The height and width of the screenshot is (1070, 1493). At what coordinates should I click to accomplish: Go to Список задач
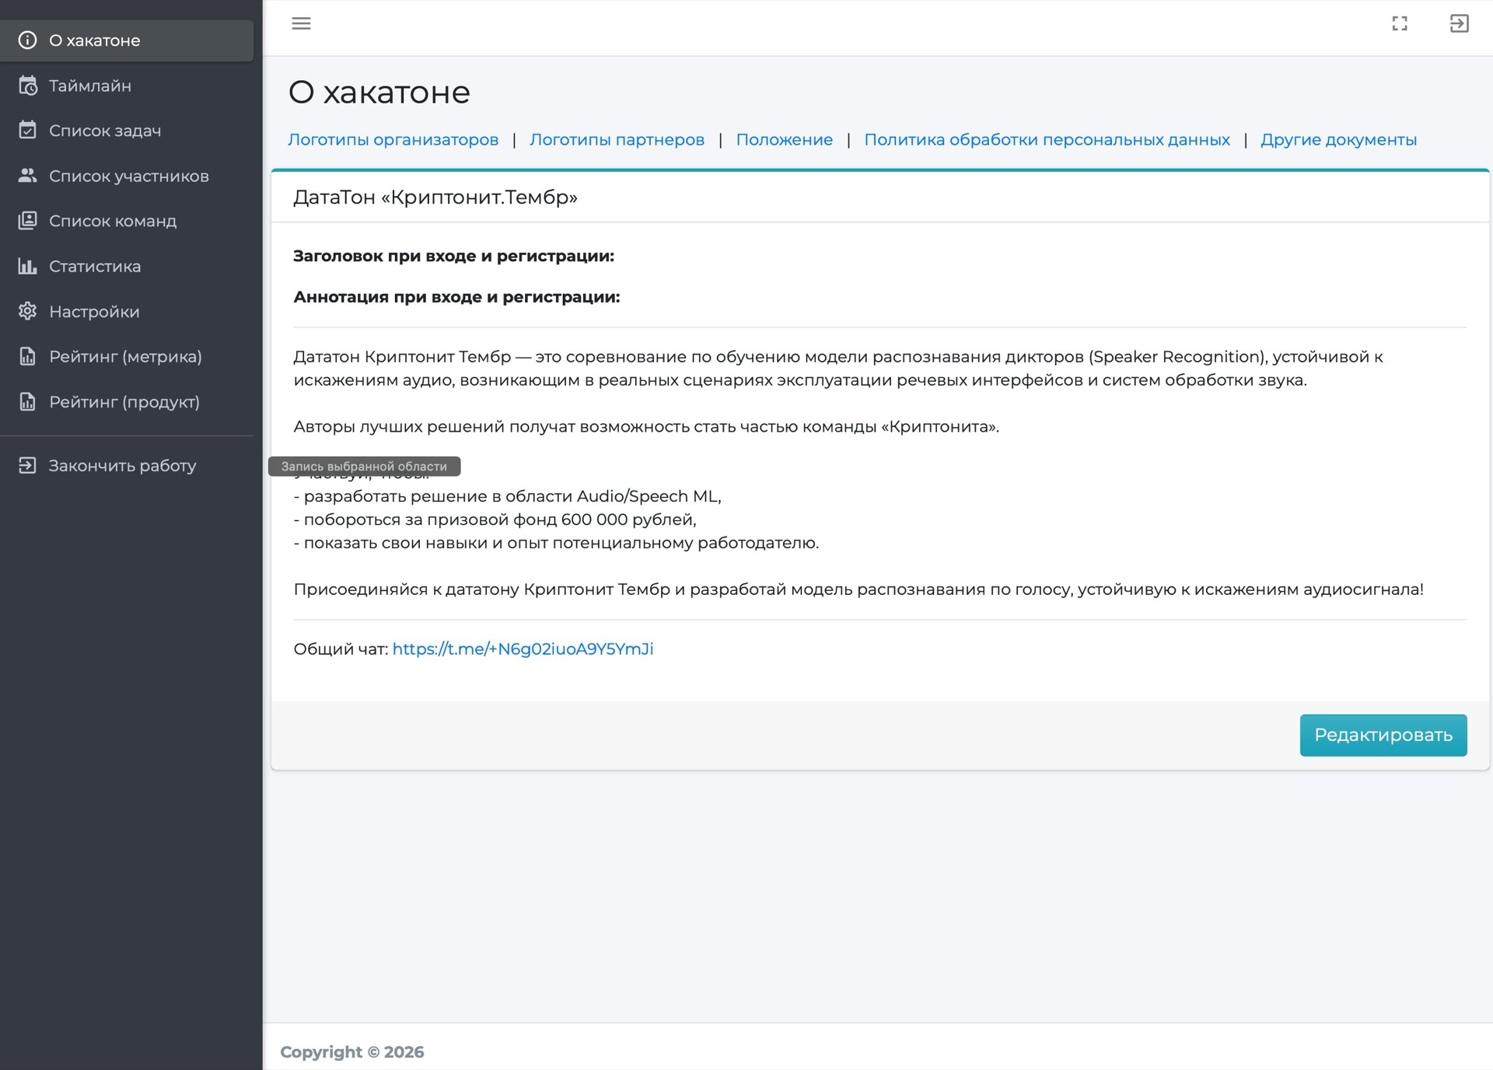point(127,131)
